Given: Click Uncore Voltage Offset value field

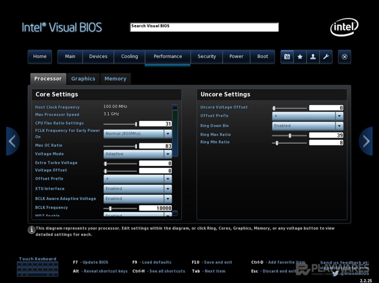Looking at the screenshot, I should [326, 108].
